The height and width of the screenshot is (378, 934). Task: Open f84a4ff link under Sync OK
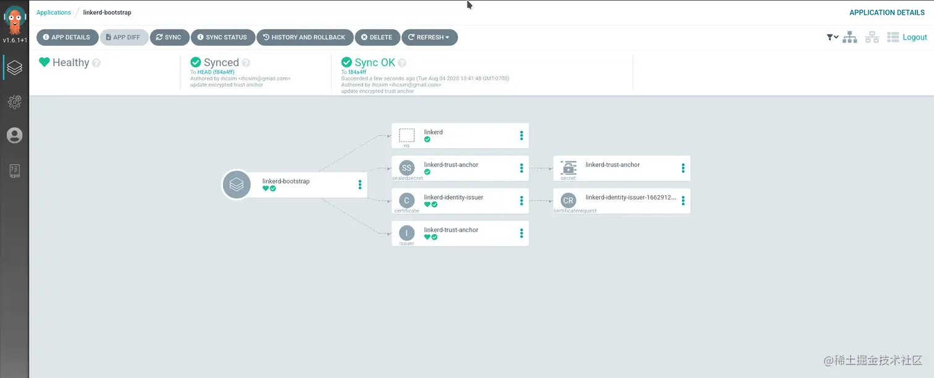coord(357,72)
